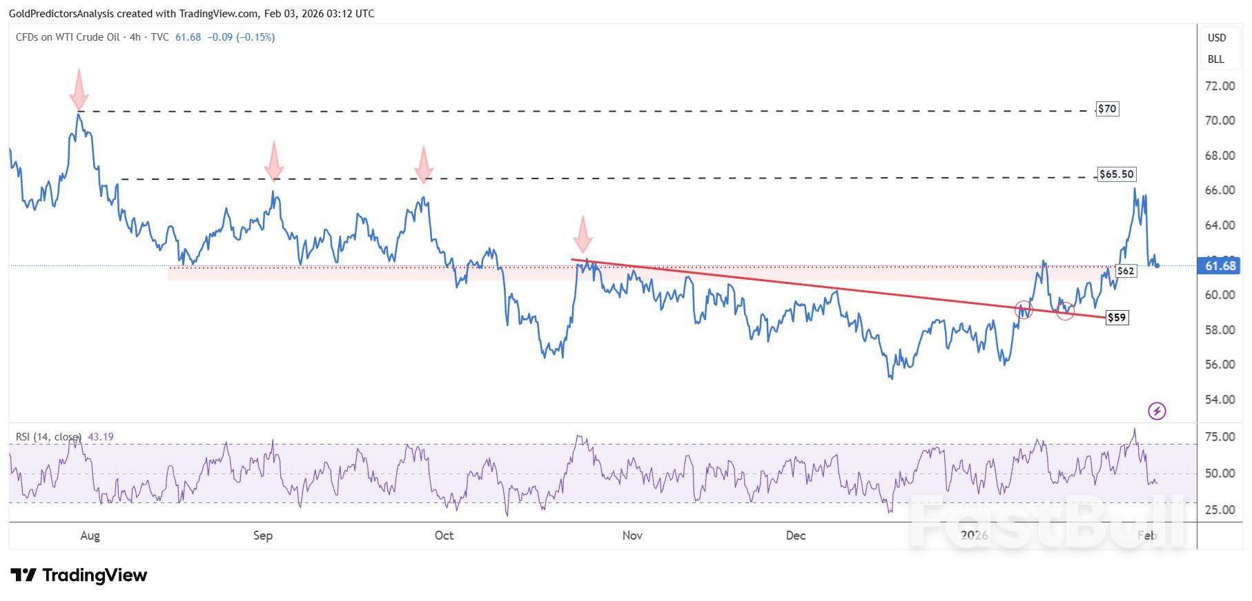Click the second red circle on the trendline
The height and width of the screenshot is (601, 1252).
point(1065,310)
